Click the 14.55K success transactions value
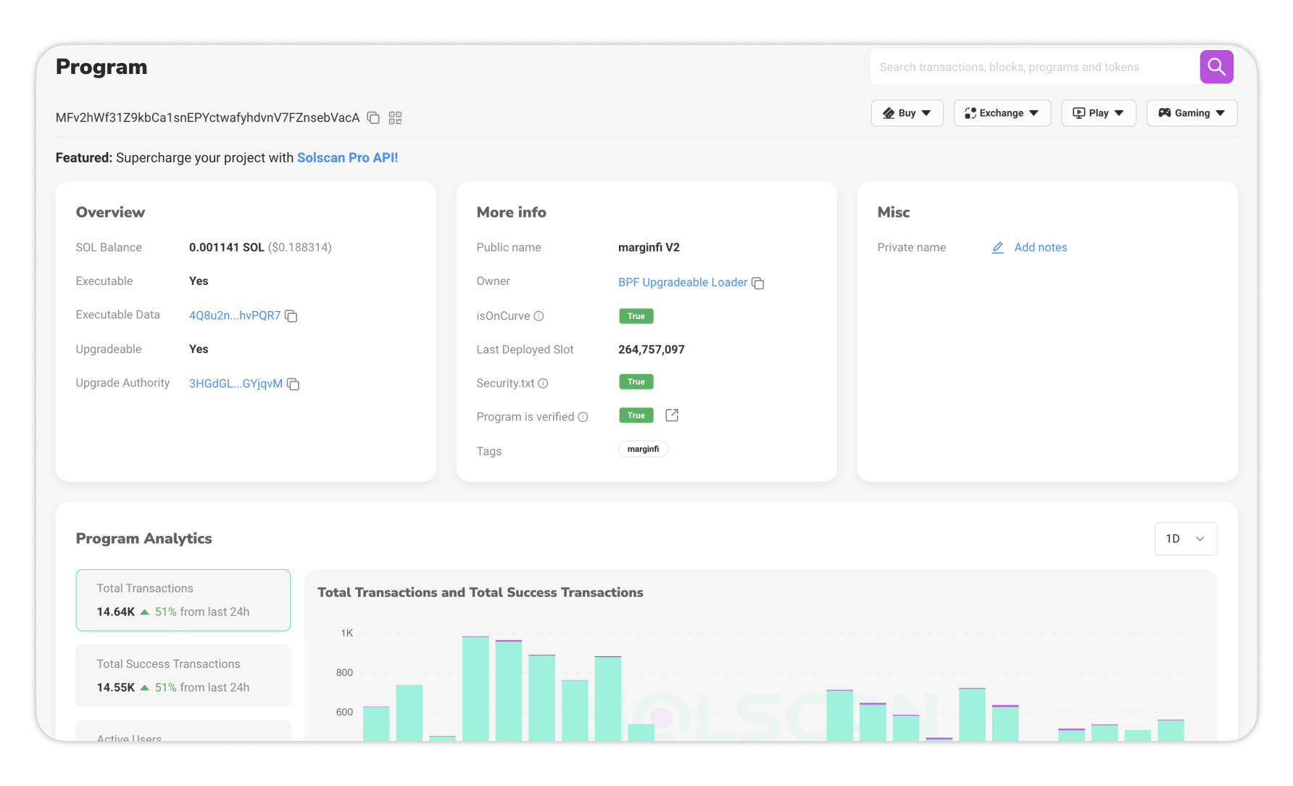Viewport: 1293px width, 786px height. pos(116,687)
